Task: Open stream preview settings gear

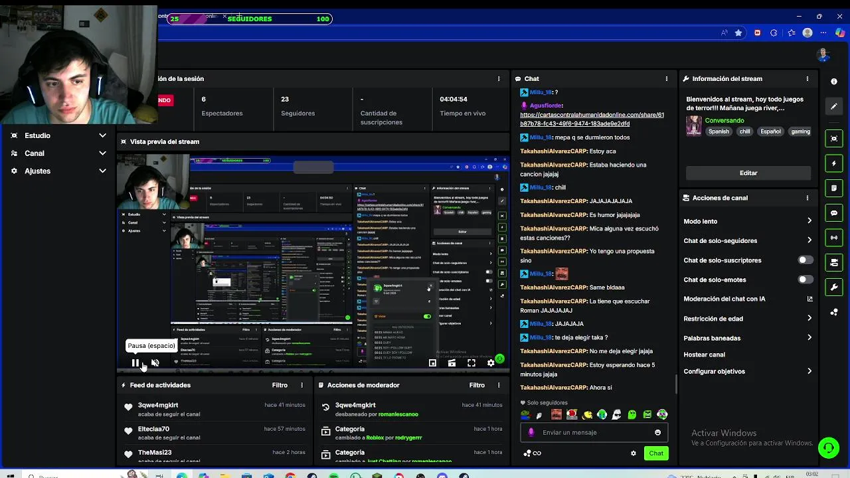Action: click(x=491, y=362)
